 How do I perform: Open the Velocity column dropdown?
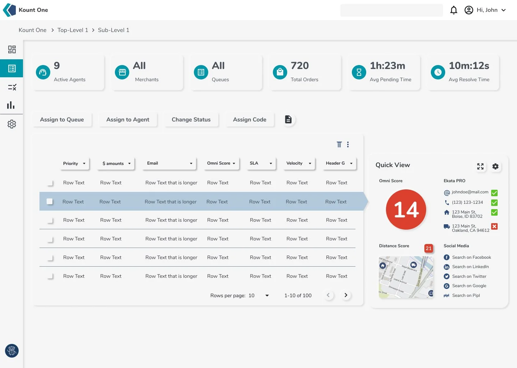(x=299, y=164)
